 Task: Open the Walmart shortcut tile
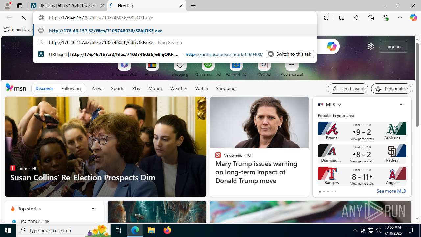(x=236, y=68)
